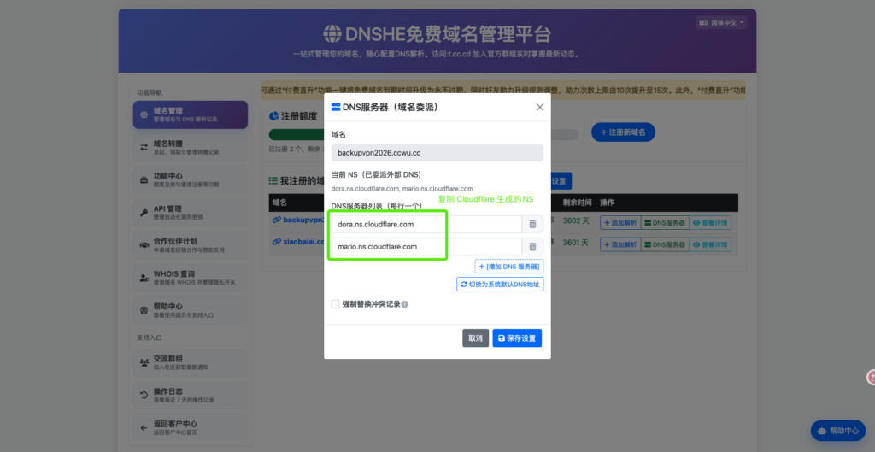Open 帮助中心 sidebar entry
Image resolution: width=875 pixels, height=452 pixels.
(x=191, y=310)
